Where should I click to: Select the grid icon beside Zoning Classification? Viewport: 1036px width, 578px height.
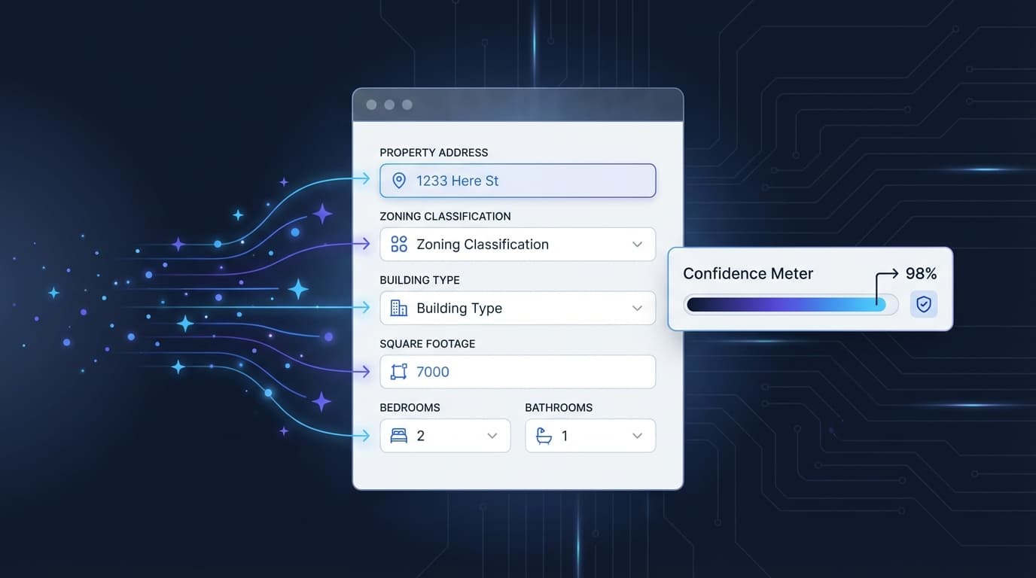(x=398, y=244)
